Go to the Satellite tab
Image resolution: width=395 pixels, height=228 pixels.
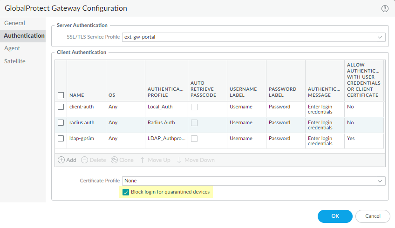15,61
